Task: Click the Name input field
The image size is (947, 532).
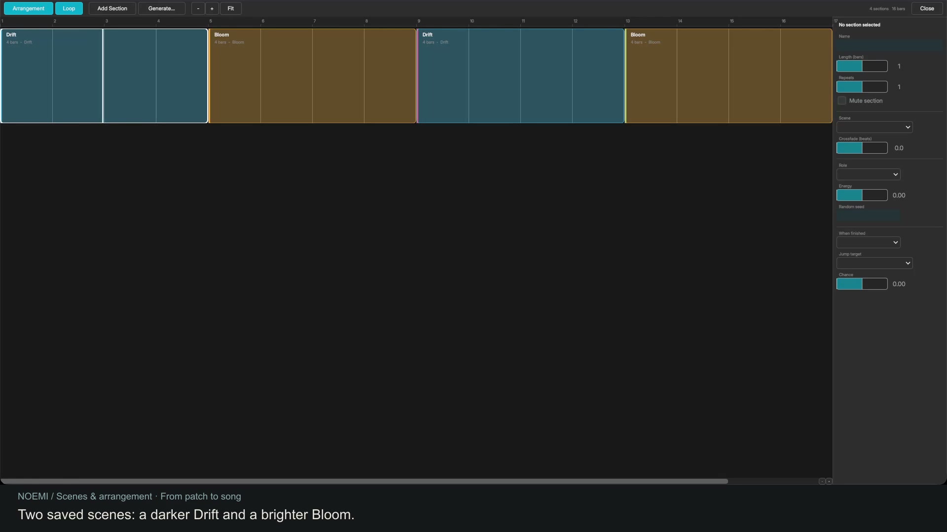Action: 890,45
